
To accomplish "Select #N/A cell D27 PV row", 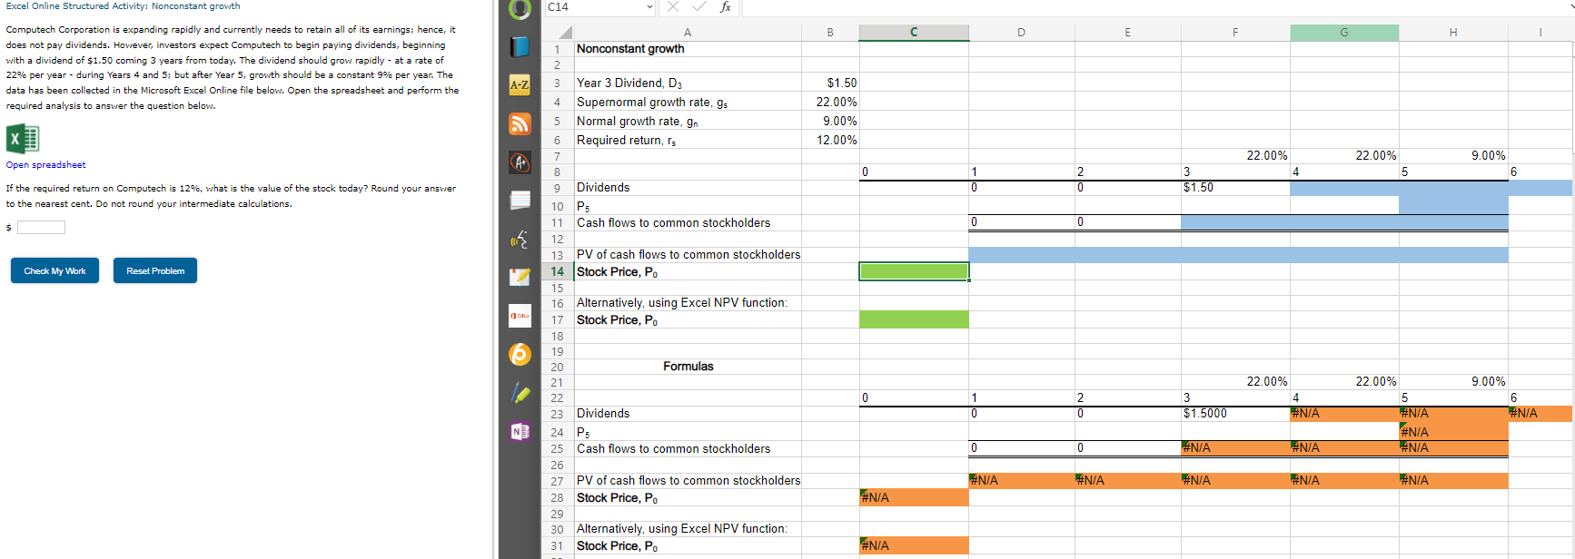I will 1021,481.
